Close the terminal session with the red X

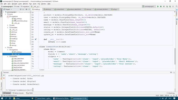point(4,78)
